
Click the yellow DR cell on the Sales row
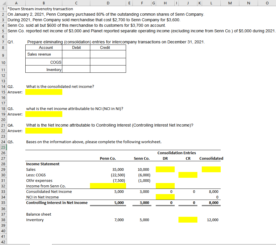[165, 169]
